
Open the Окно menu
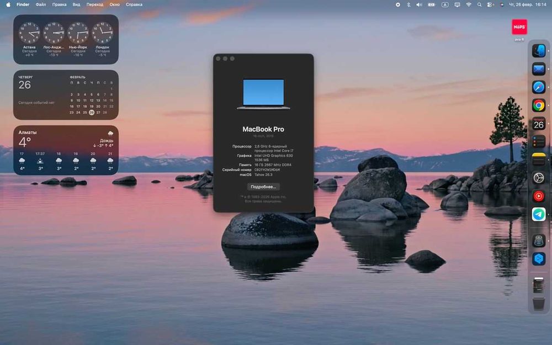point(115,4)
